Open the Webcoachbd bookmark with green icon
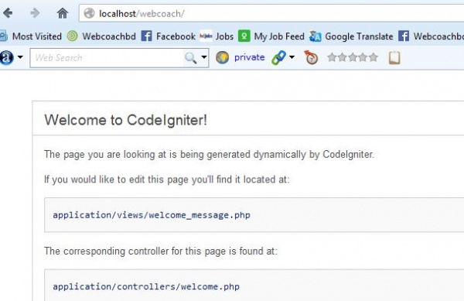Viewport: 464px width, 301px height. 101,36
